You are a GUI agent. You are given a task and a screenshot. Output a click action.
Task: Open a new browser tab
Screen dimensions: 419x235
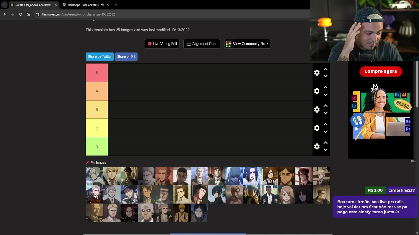115,5
